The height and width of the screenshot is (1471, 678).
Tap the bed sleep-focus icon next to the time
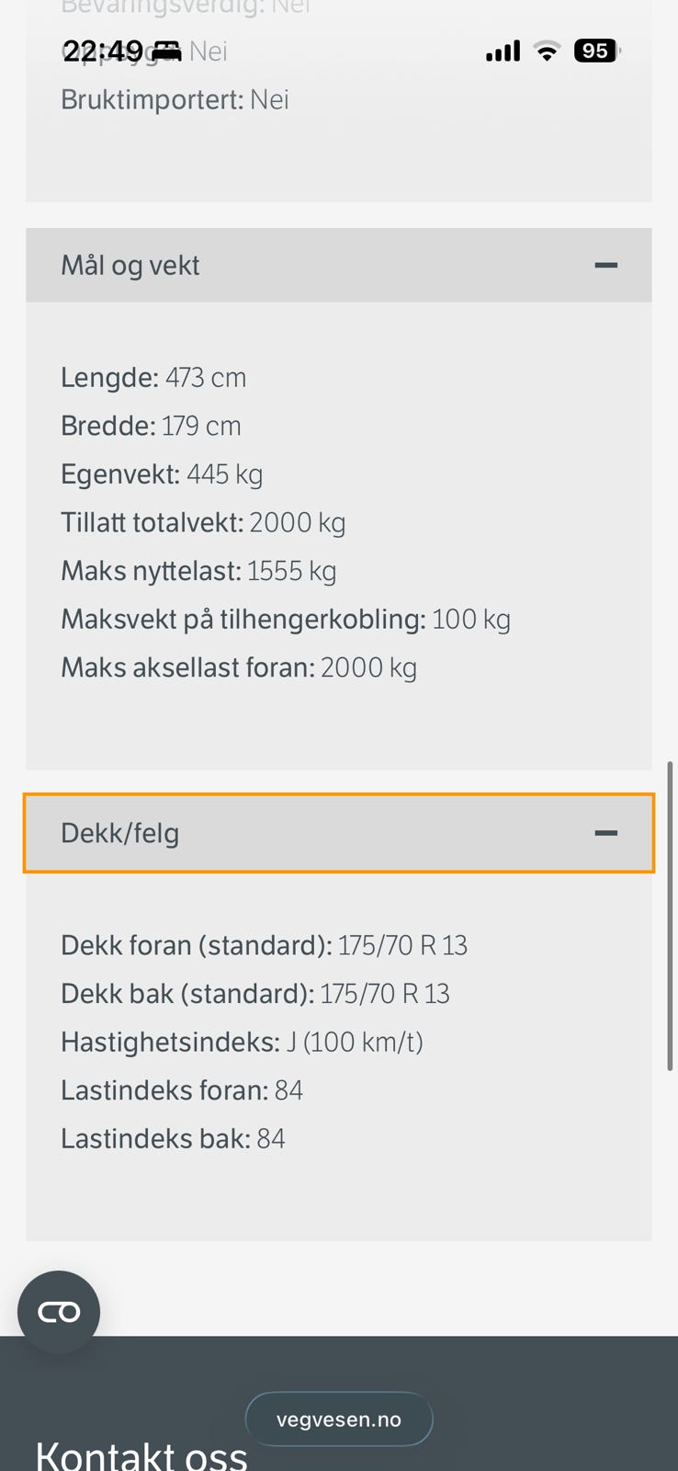click(166, 51)
